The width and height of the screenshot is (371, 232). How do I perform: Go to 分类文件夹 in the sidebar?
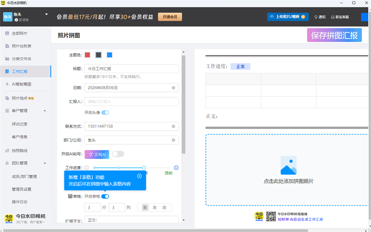coord(21,59)
